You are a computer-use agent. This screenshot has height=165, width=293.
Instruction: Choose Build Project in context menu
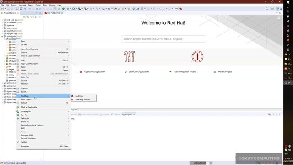coord(43,99)
